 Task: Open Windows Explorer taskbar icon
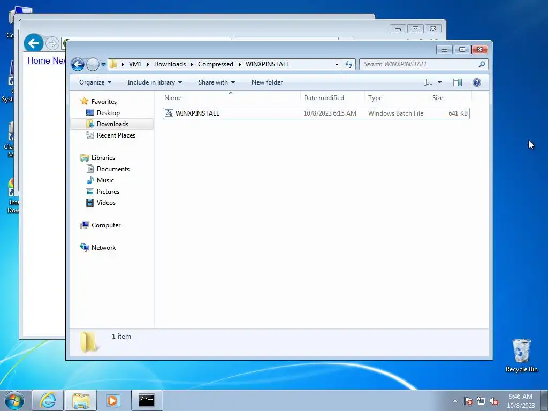[x=81, y=400]
